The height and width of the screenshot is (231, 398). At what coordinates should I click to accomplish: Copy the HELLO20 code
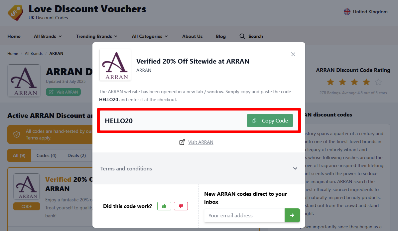coord(270,121)
